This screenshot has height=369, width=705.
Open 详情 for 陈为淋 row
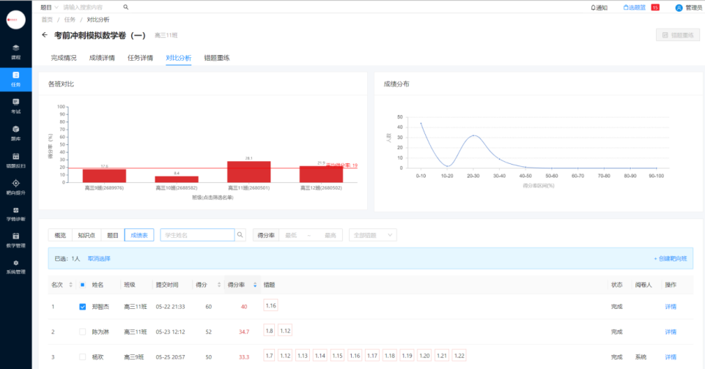coord(671,332)
